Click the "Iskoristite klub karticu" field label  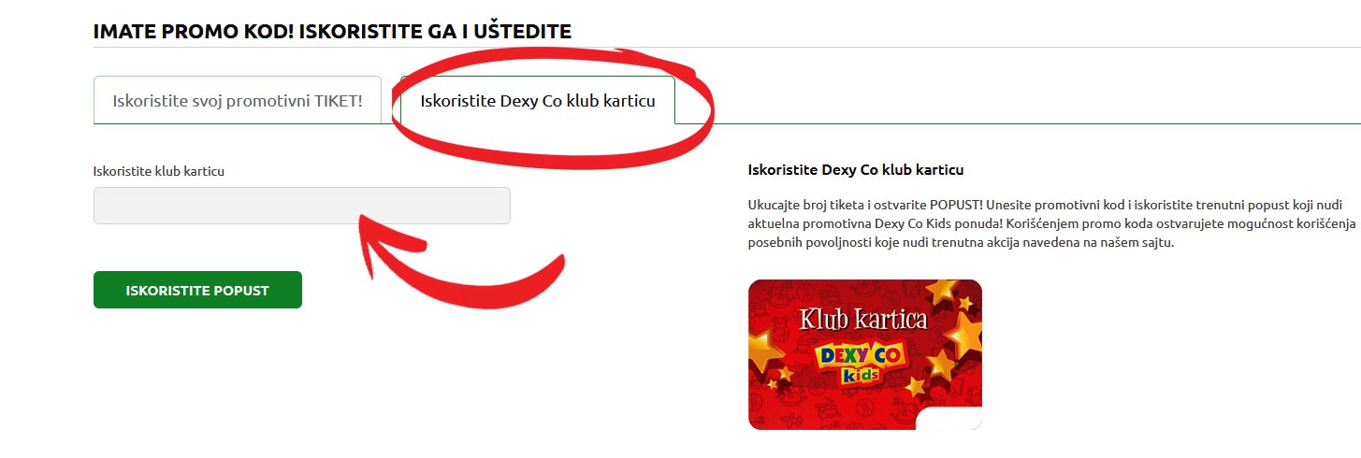click(x=159, y=171)
